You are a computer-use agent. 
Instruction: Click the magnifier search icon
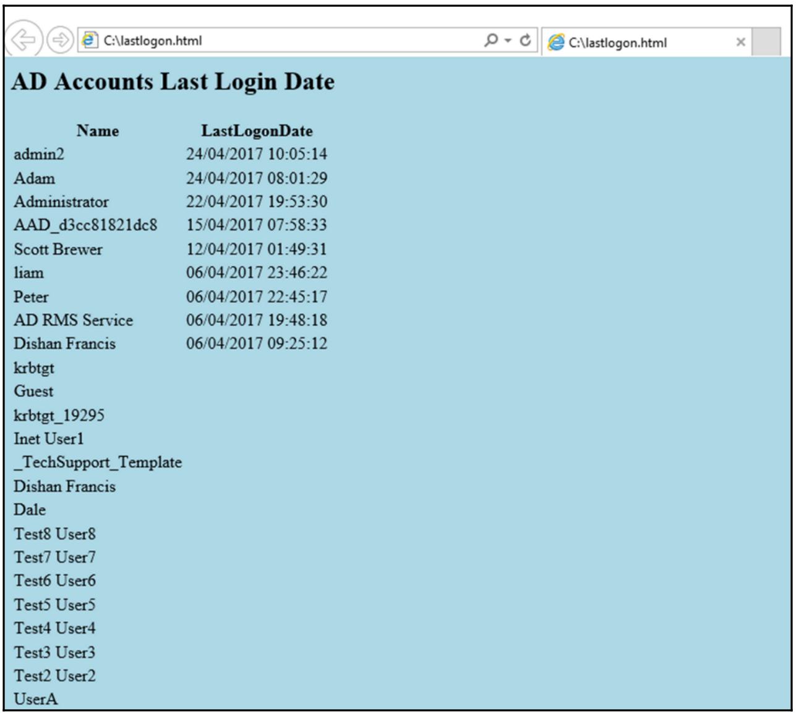[490, 40]
